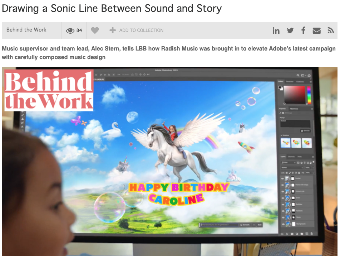Click the Music supervisor Alec Stern summary text
The height and width of the screenshot is (258, 340).
(x=169, y=53)
